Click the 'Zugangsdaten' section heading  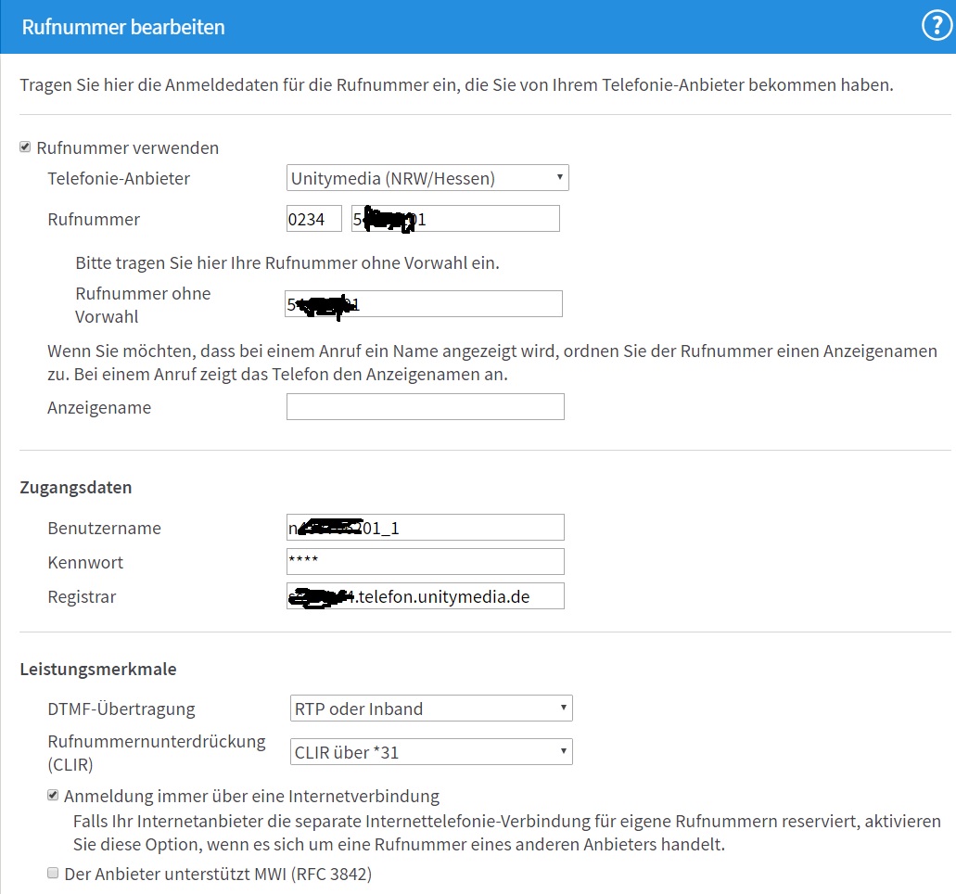coord(76,488)
